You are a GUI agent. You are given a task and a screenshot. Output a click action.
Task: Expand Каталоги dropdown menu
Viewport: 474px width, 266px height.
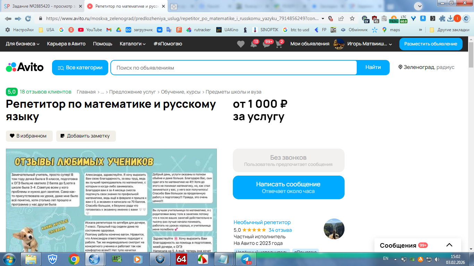click(x=133, y=44)
